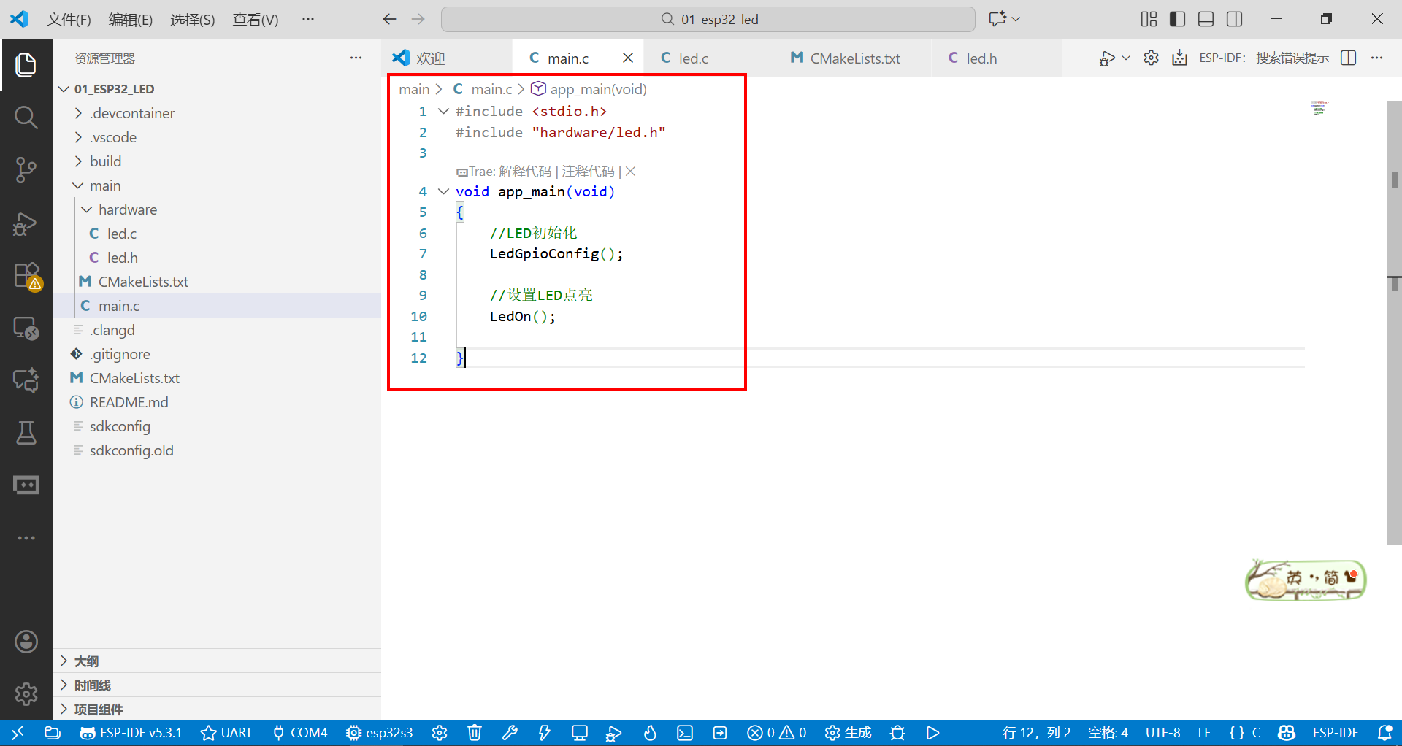
Task: Close the main.c tab
Action: (628, 58)
